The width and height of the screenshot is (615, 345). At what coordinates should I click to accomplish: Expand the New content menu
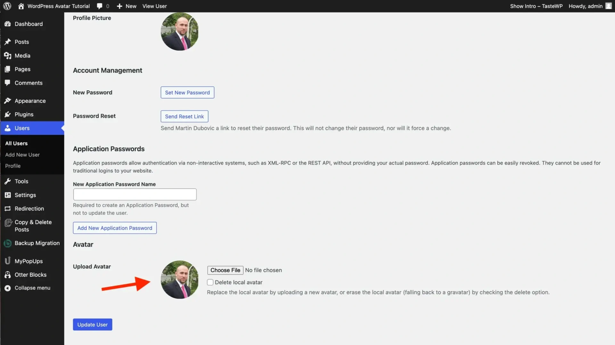click(x=127, y=6)
